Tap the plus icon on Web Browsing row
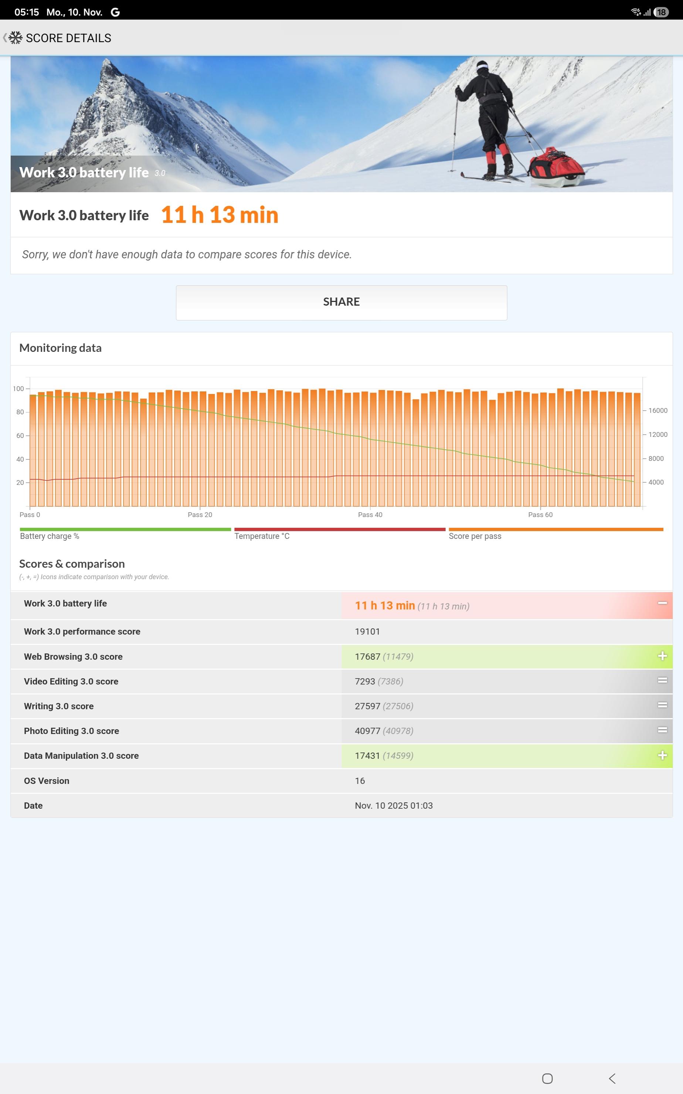This screenshot has height=1094, width=683. 662,656
